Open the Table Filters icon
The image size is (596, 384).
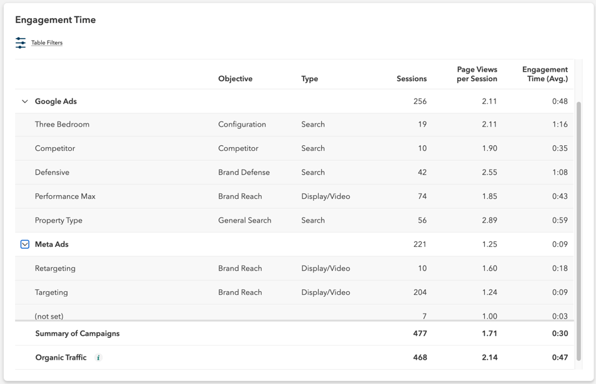21,42
